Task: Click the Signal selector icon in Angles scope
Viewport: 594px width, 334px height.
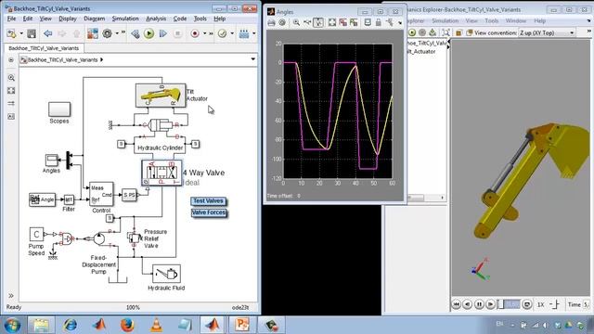Action: [390, 22]
